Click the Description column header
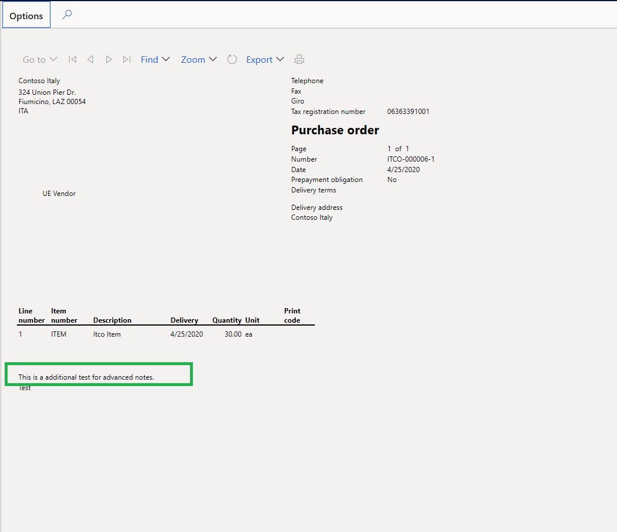This screenshot has width=617, height=532. click(112, 320)
